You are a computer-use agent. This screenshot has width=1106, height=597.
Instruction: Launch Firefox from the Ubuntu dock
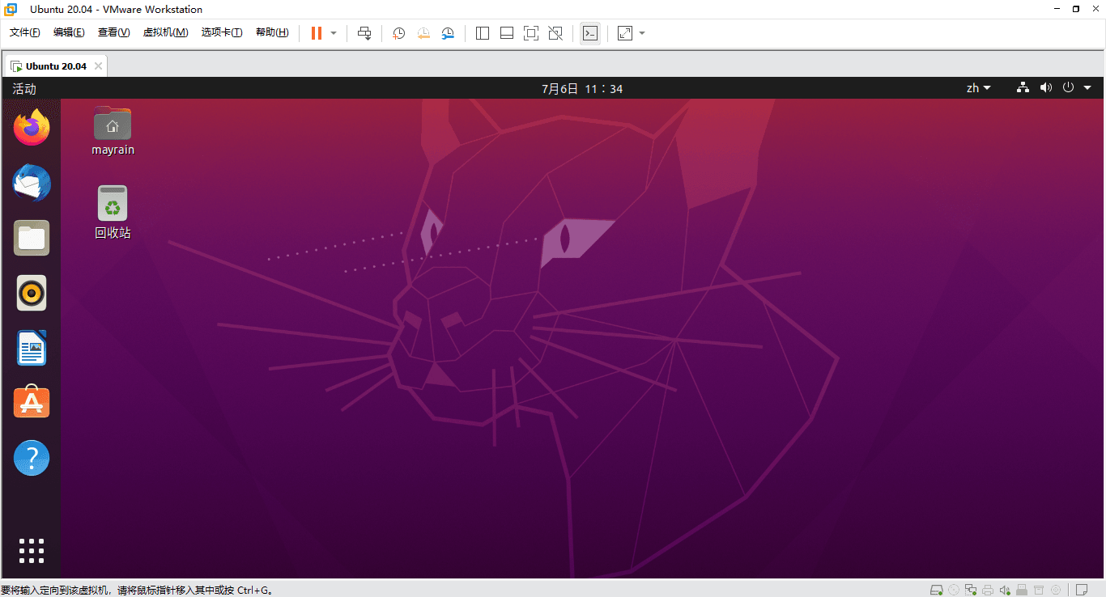pos(32,127)
